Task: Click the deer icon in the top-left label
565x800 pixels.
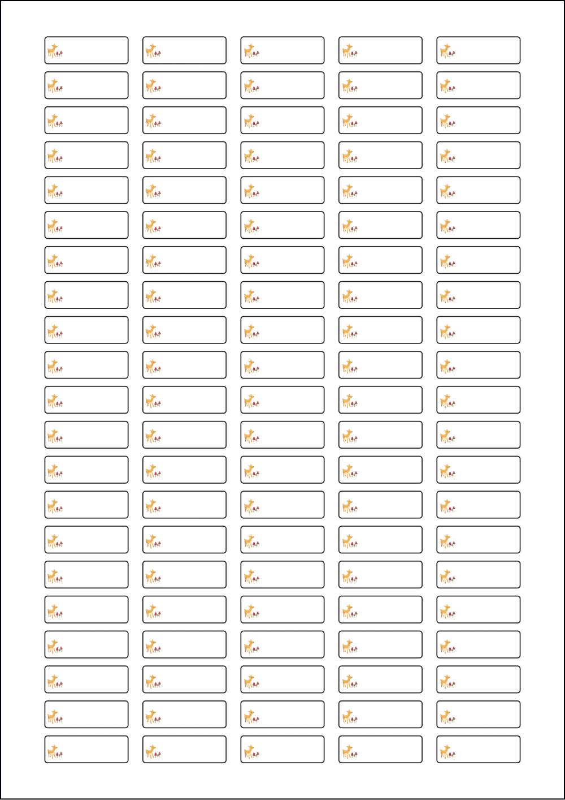Action: [53, 51]
